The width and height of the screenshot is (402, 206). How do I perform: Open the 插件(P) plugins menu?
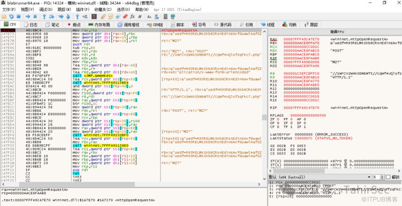[82, 9]
